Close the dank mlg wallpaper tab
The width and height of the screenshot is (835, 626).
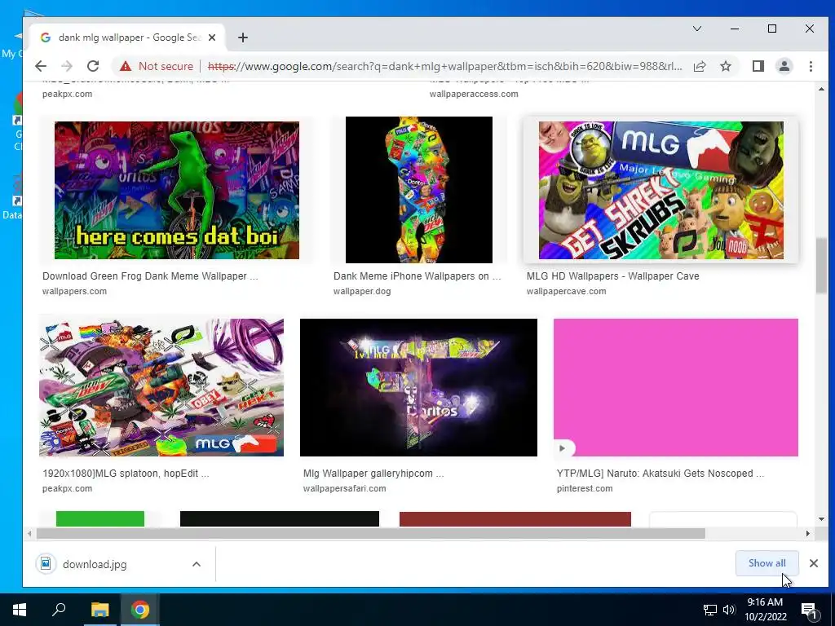(212, 37)
